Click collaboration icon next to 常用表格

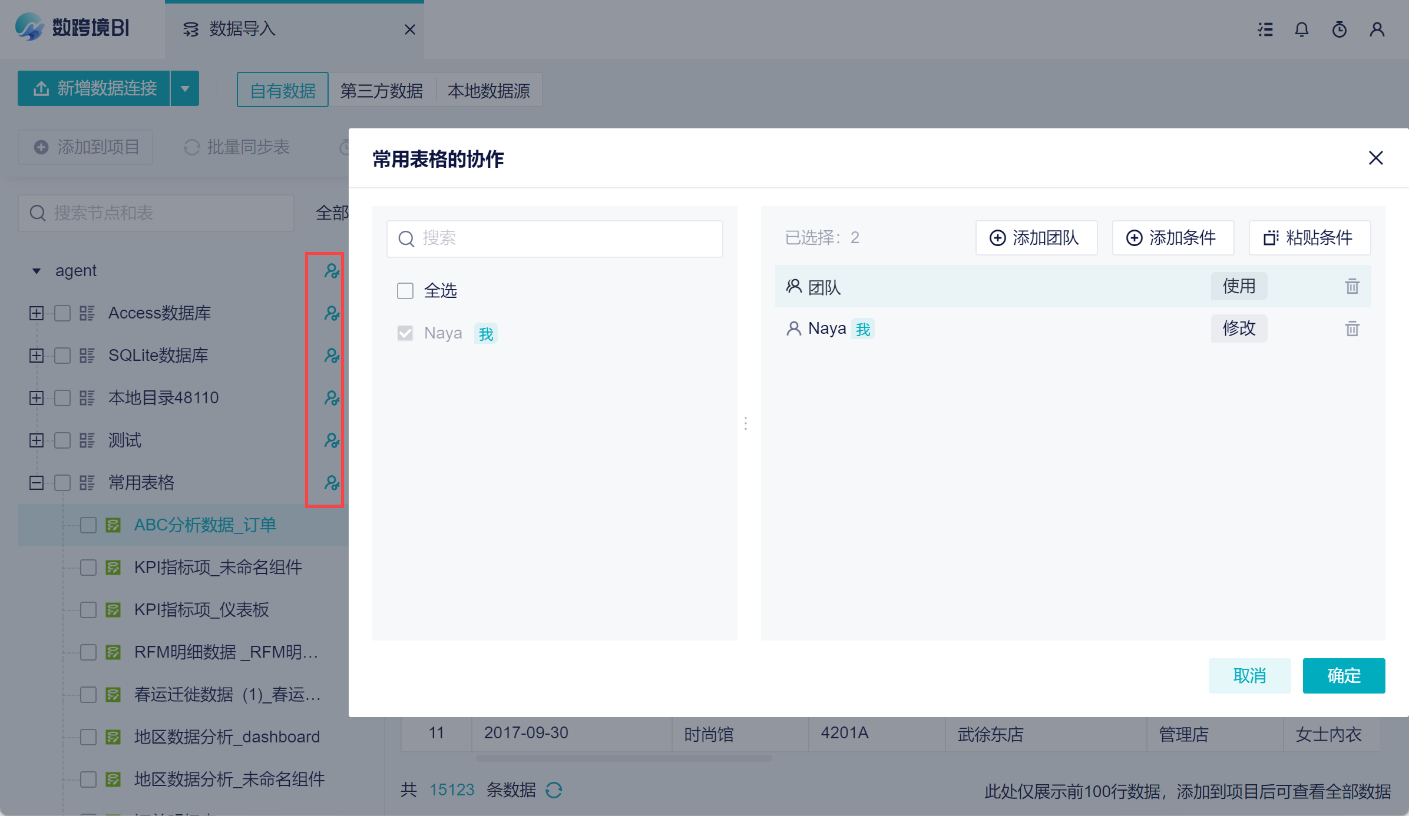pyautogui.click(x=332, y=483)
